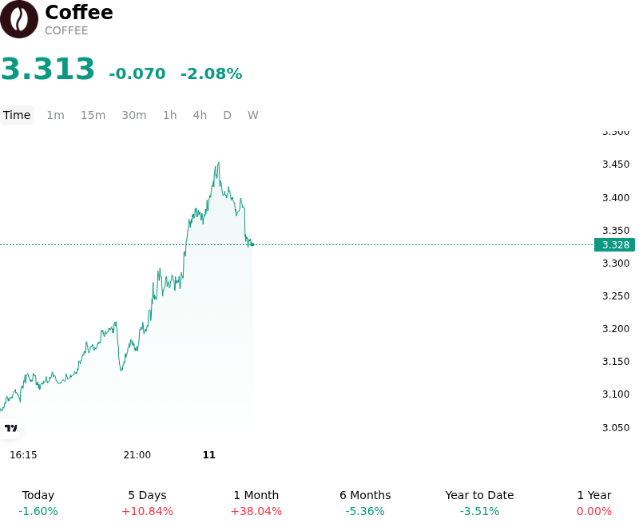Choose the 30m interval option
This screenshot has width=639, height=527.
click(x=134, y=115)
